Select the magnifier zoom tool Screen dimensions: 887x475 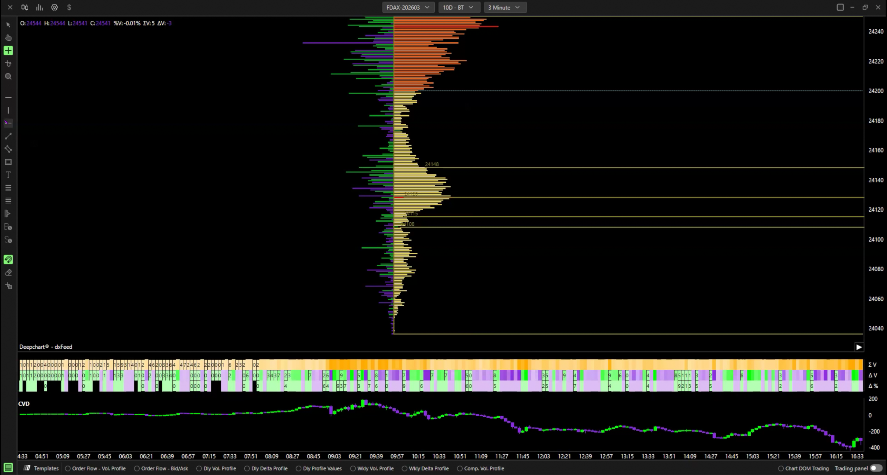[x=8, y=77]
